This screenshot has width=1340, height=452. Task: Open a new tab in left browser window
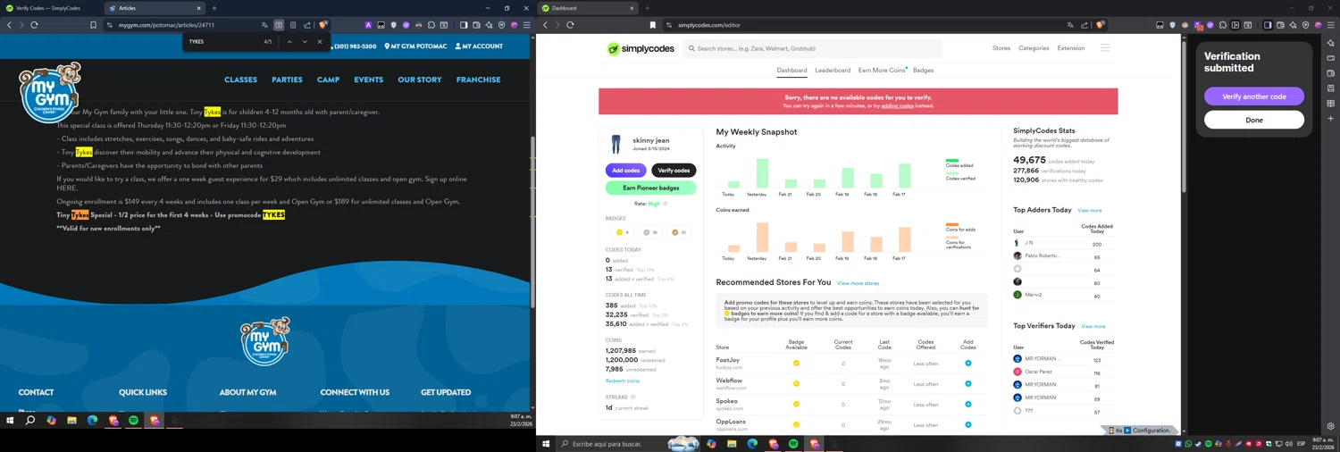(214, 8)
